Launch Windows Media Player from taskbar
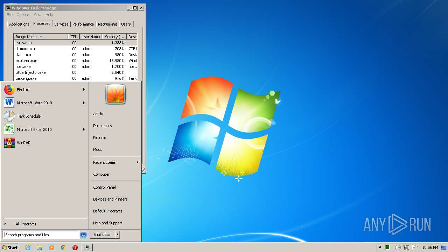This screenshot has height=252, width=448. click(51, 247)
